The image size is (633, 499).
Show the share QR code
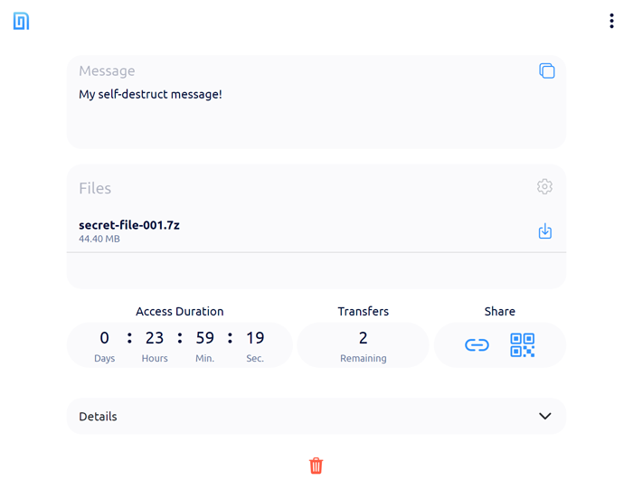(523, 345)
